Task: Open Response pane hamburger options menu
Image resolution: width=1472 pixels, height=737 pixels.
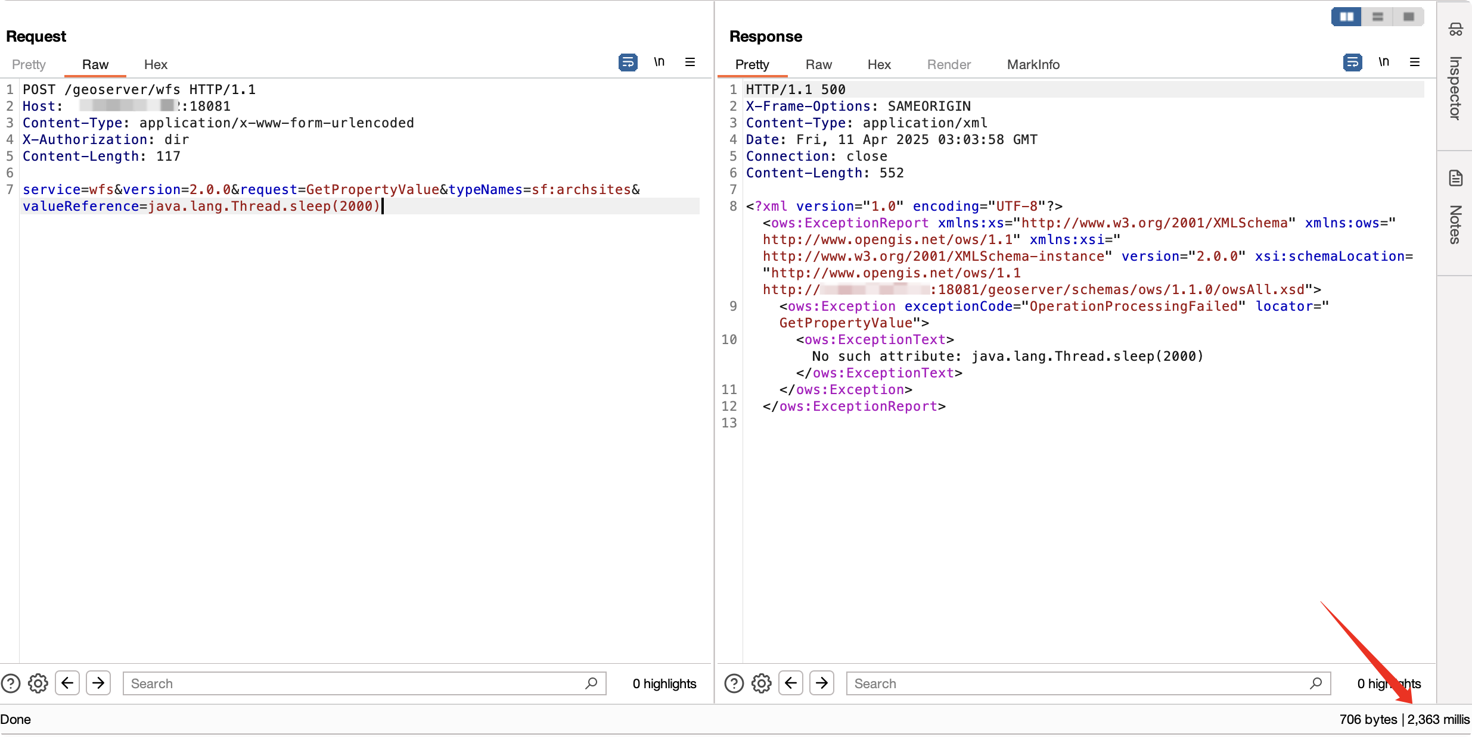Action: [1415, 63]
